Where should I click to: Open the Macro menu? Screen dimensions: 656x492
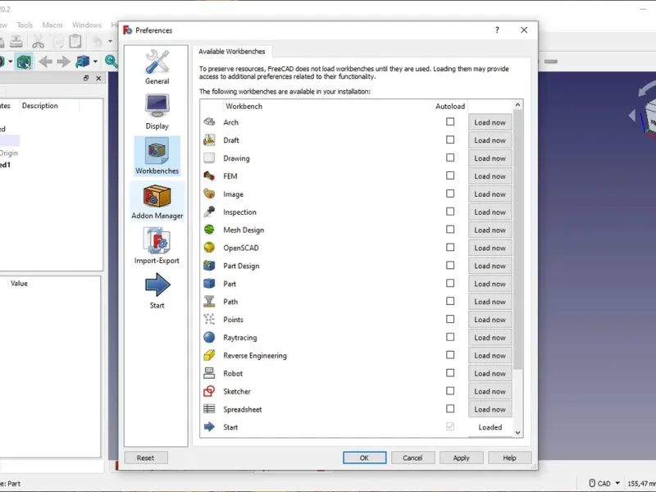click(52, 25)
